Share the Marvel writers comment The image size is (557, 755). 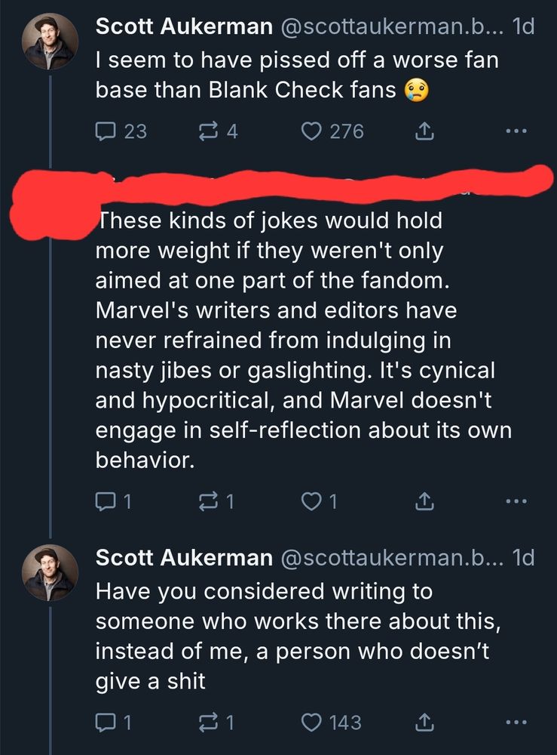tap(424, 501)
